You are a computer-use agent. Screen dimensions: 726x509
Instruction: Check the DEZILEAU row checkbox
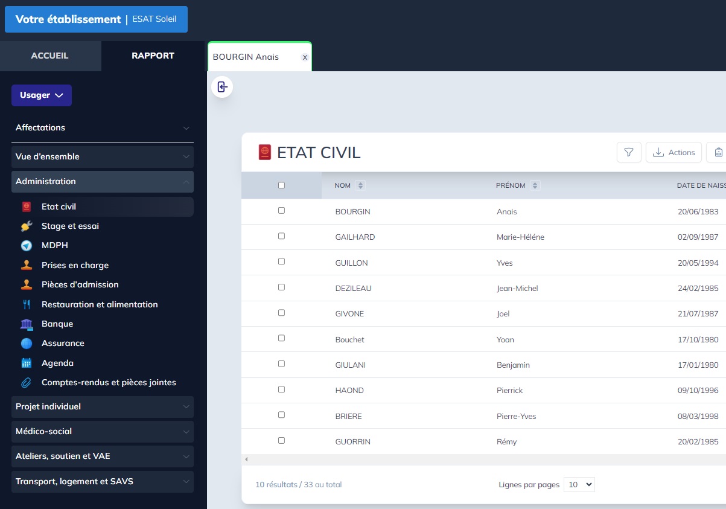[281, 287]
